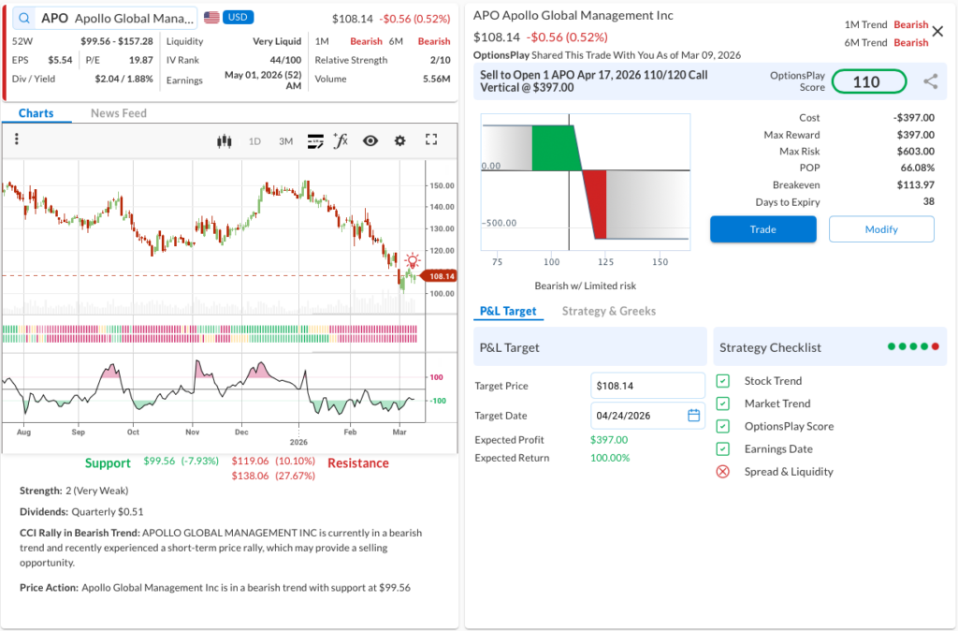Image resolution: width=958 pixels, height=631 pixels.
Task: Expand chart to fullscreen
Action: [x=431, y=139]
